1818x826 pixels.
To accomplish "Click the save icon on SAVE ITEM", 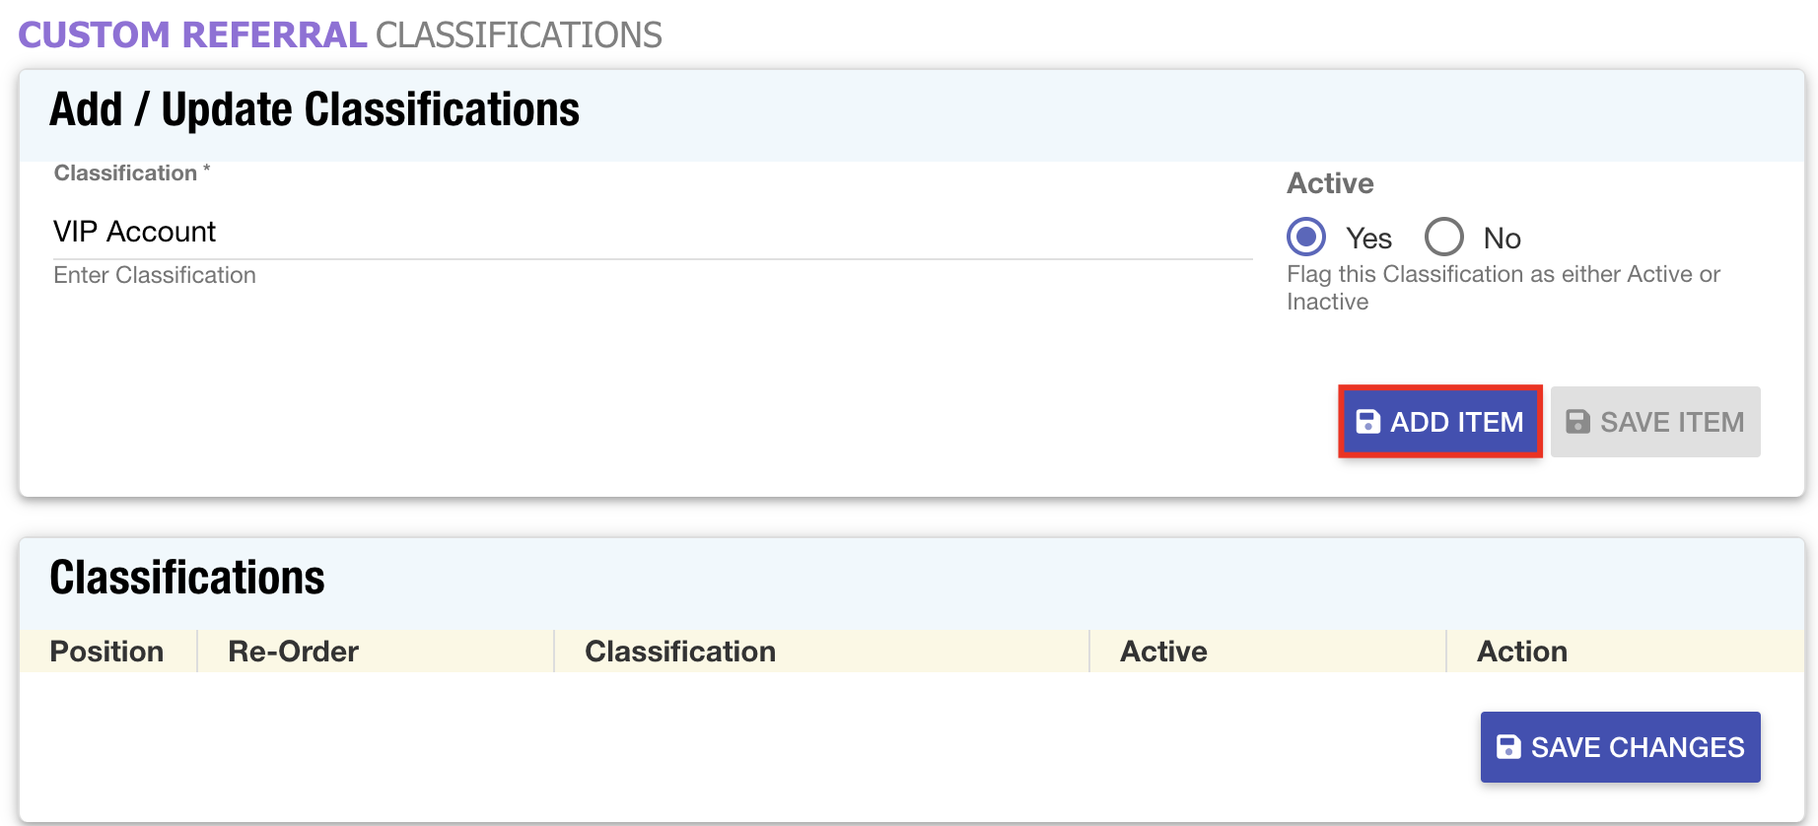I will tap(1577, 422).
